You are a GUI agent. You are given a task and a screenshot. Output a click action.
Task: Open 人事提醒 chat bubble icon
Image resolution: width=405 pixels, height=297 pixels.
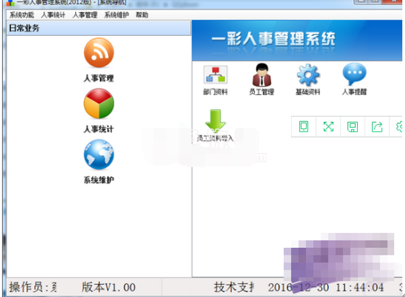354,74
